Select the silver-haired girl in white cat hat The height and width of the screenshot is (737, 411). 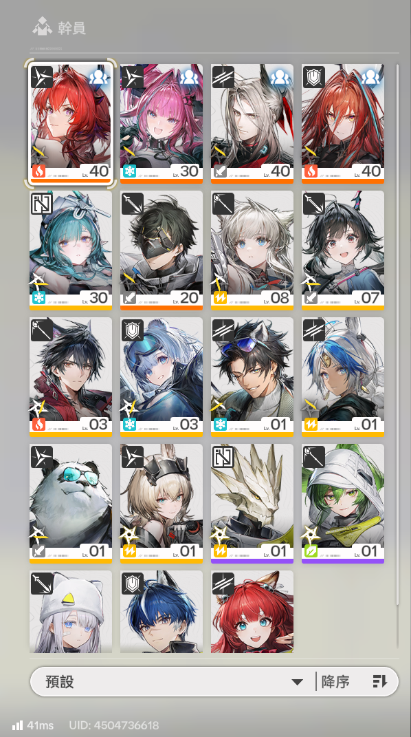70,612
